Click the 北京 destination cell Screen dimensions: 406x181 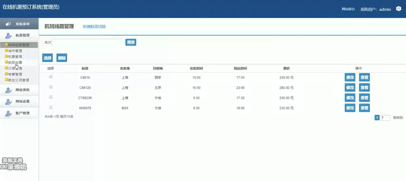[x=158, y=88]
